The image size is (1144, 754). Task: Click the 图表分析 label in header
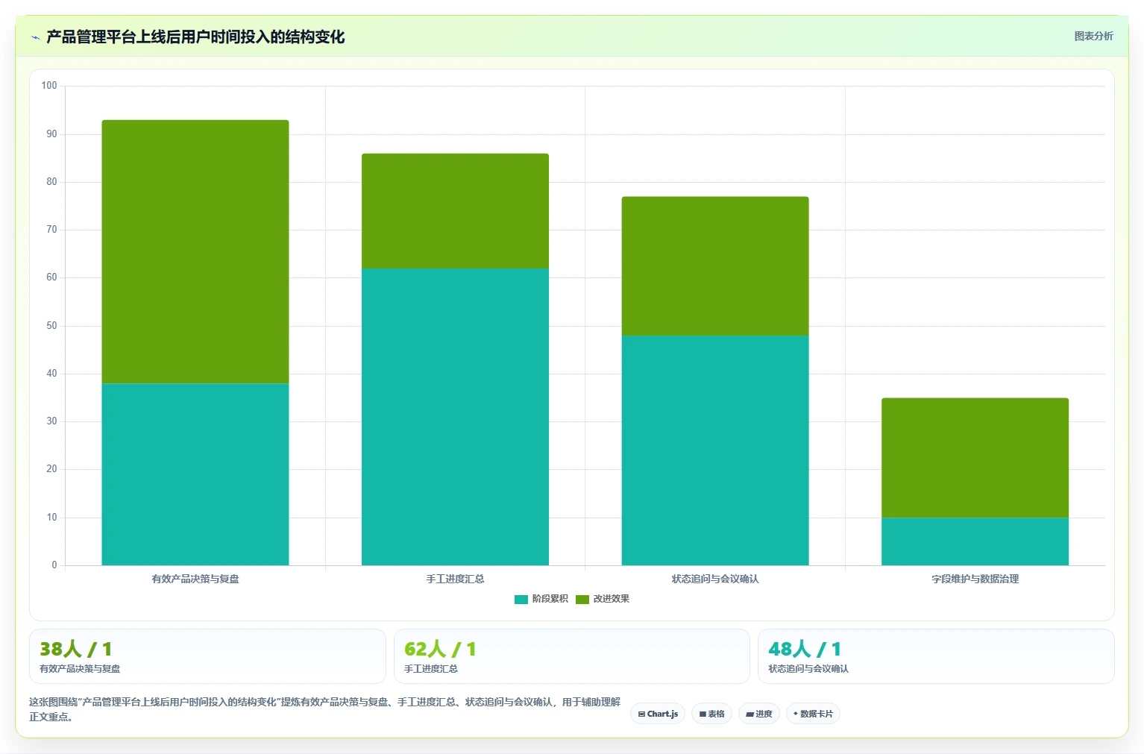pos(1093,36)
